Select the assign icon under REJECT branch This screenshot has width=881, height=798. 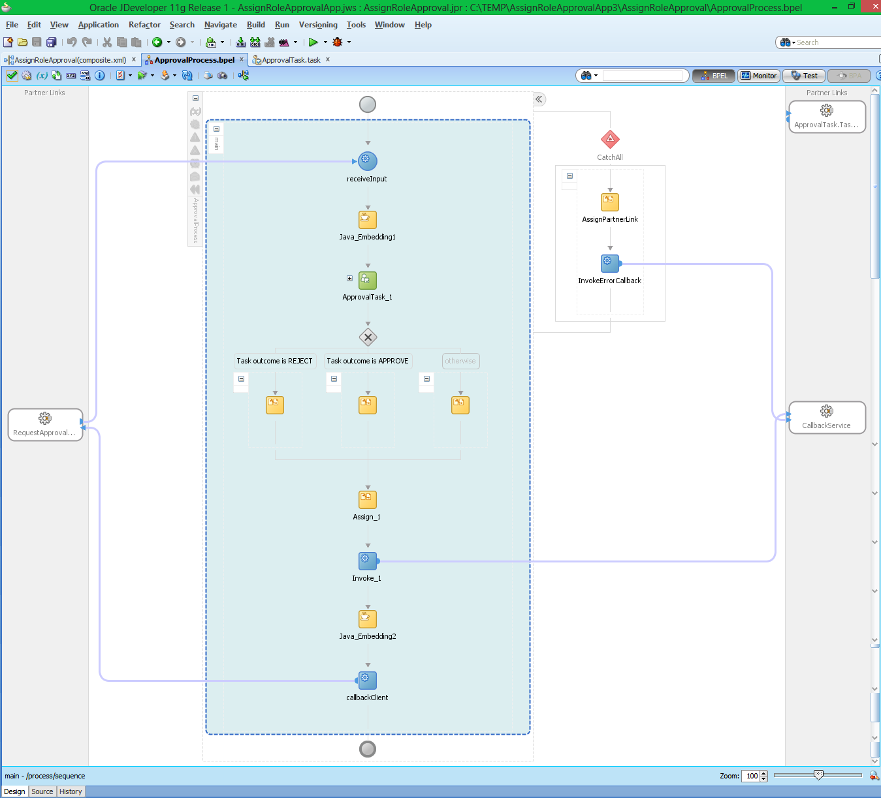275,405
